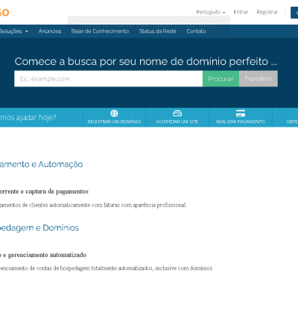Click the server icon for site hosting
The height and width of the screenshot is (316, 298).
[177, 113]
